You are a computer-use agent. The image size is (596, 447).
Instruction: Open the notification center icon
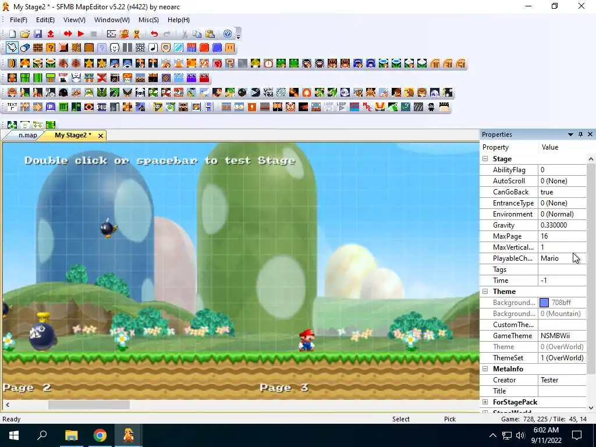point(577,435)
